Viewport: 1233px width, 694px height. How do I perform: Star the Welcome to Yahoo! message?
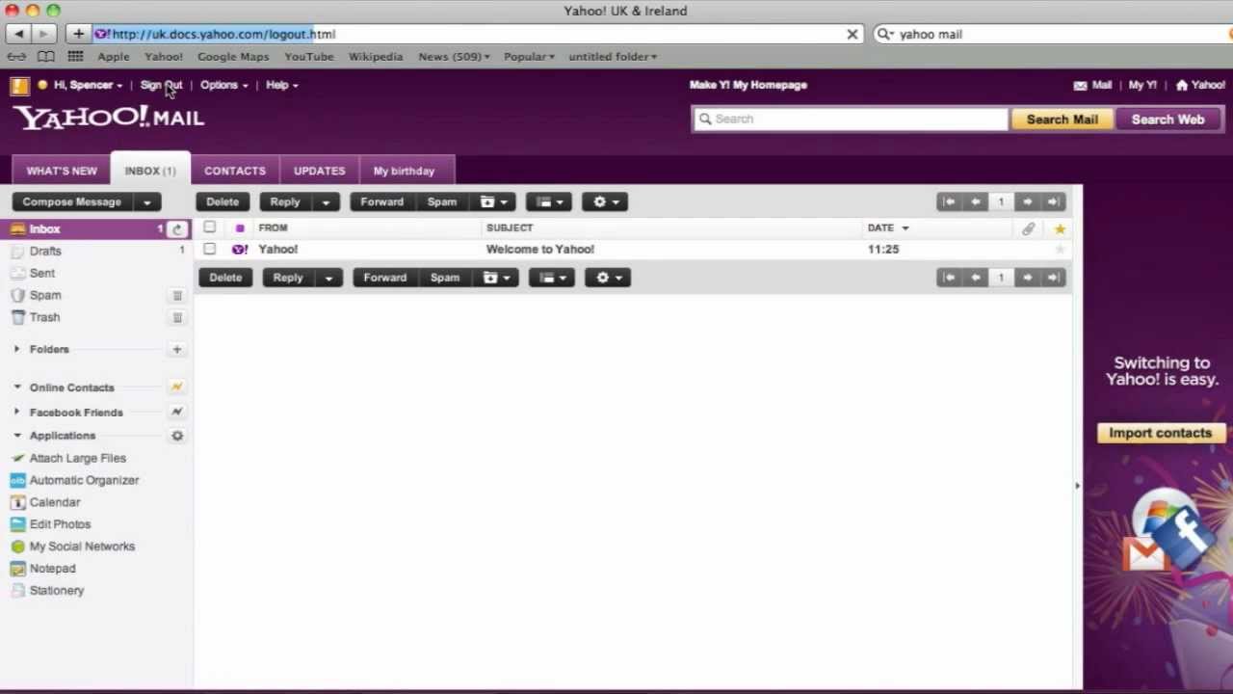coord(1060,250)
